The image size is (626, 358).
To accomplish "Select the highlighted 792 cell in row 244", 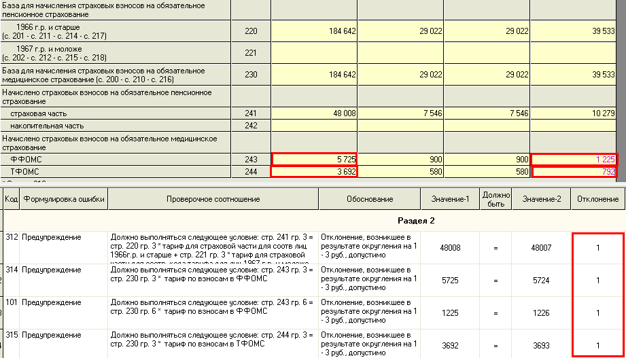I will (574, 172).
